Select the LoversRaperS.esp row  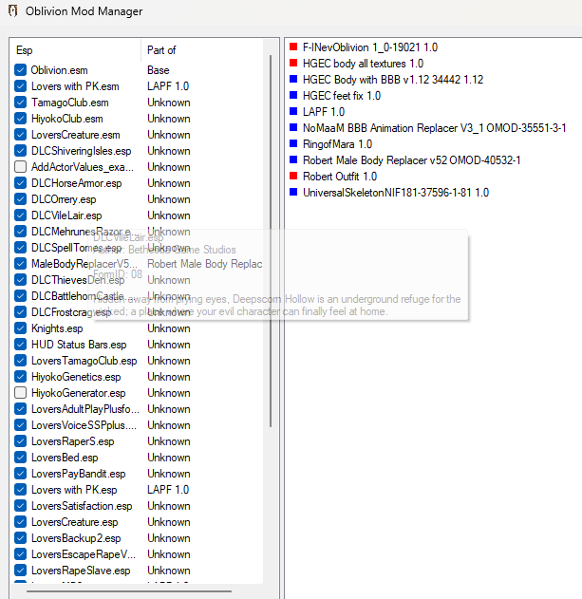pos(139,441)
